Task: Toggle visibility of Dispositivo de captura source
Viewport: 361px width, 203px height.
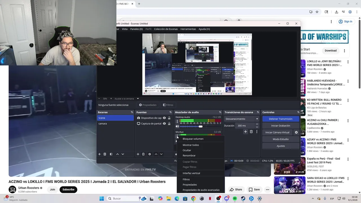Action: 164,118
